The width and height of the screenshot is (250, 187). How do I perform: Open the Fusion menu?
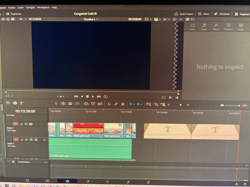pyautogui.click(x=12, y=8)
